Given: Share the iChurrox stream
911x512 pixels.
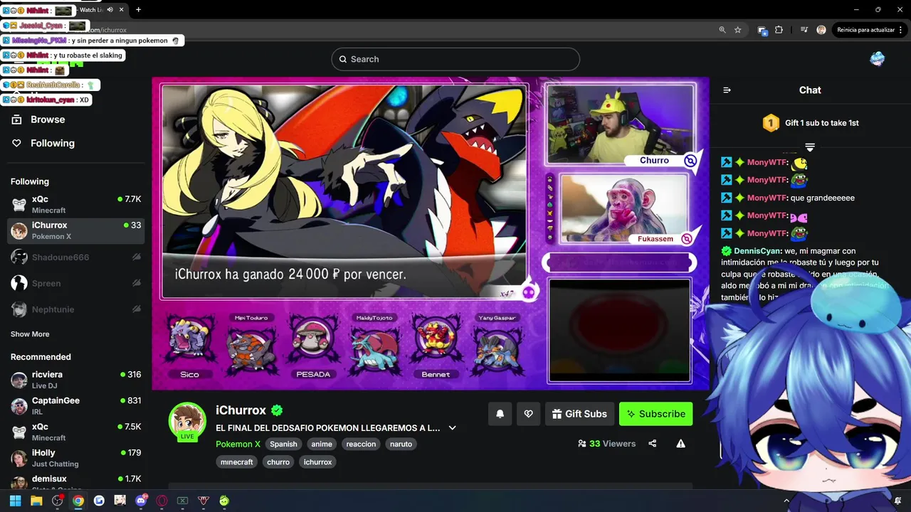Looking at the screenshot, I should [653, 444].
